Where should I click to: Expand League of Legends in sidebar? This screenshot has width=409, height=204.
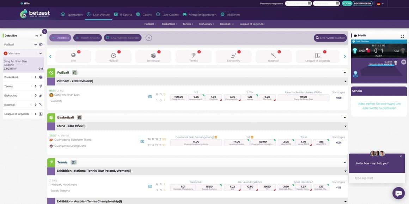[x=36, y=114]
